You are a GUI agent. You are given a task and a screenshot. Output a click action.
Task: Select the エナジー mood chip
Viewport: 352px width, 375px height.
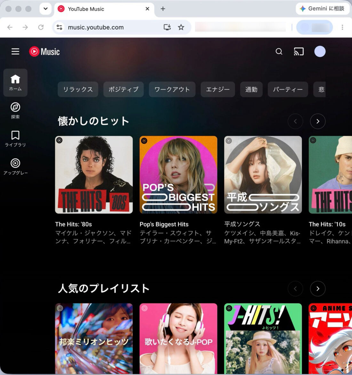click(218, 89)
